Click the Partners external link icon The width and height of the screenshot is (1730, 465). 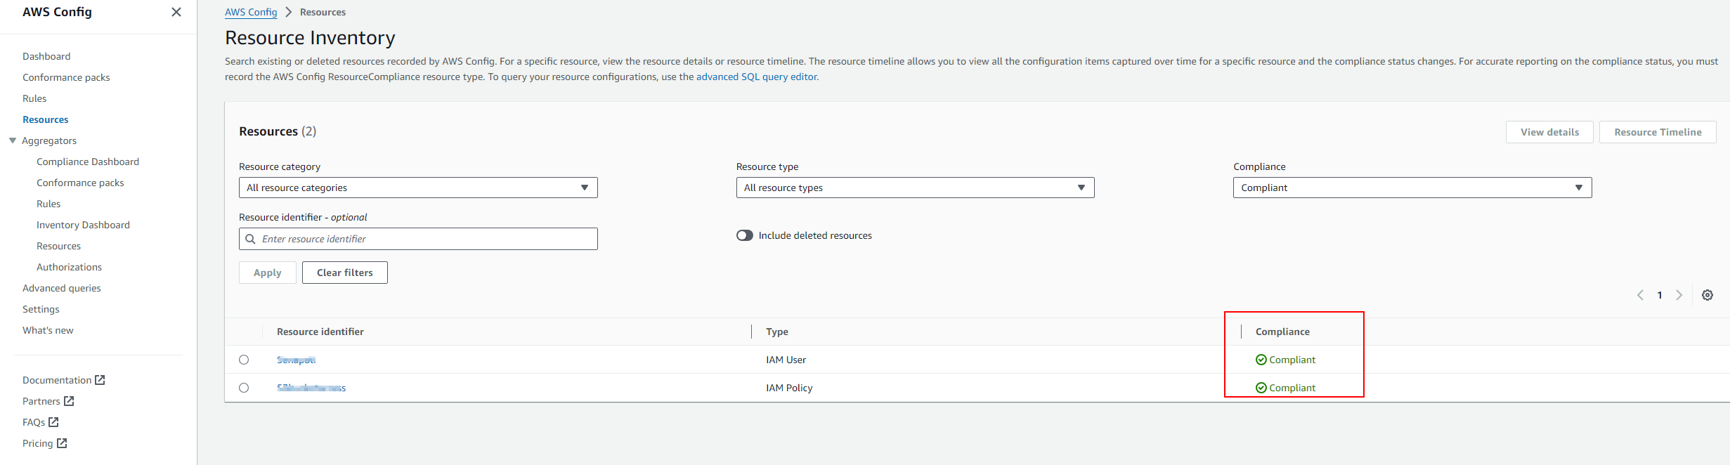(69, 401)
